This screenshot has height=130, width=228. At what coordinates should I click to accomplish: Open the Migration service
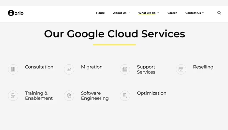(92, 67)
